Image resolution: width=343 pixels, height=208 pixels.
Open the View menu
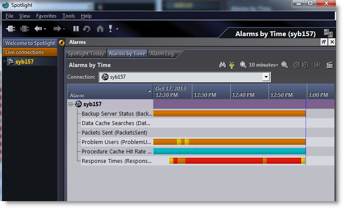25,16
